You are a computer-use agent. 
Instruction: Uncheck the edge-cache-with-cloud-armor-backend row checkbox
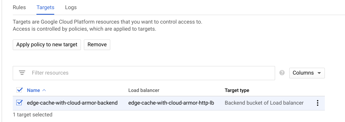pyautogui.click(x=20, y=103)
